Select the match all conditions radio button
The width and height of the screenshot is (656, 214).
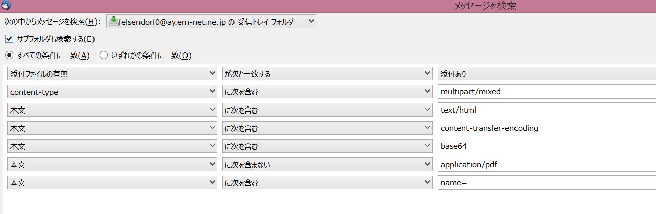click(9, 55)
